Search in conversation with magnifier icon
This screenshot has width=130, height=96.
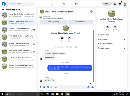(x=115, y=27)
